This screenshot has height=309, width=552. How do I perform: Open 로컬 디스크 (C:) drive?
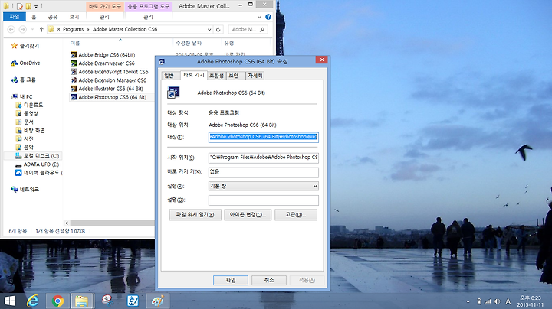click(x=38, y=155)
